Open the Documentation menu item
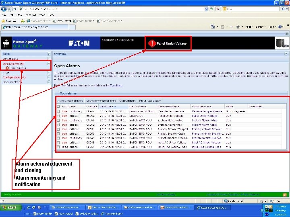The width and height of the screenshot is (290, 217). point(12,82)
